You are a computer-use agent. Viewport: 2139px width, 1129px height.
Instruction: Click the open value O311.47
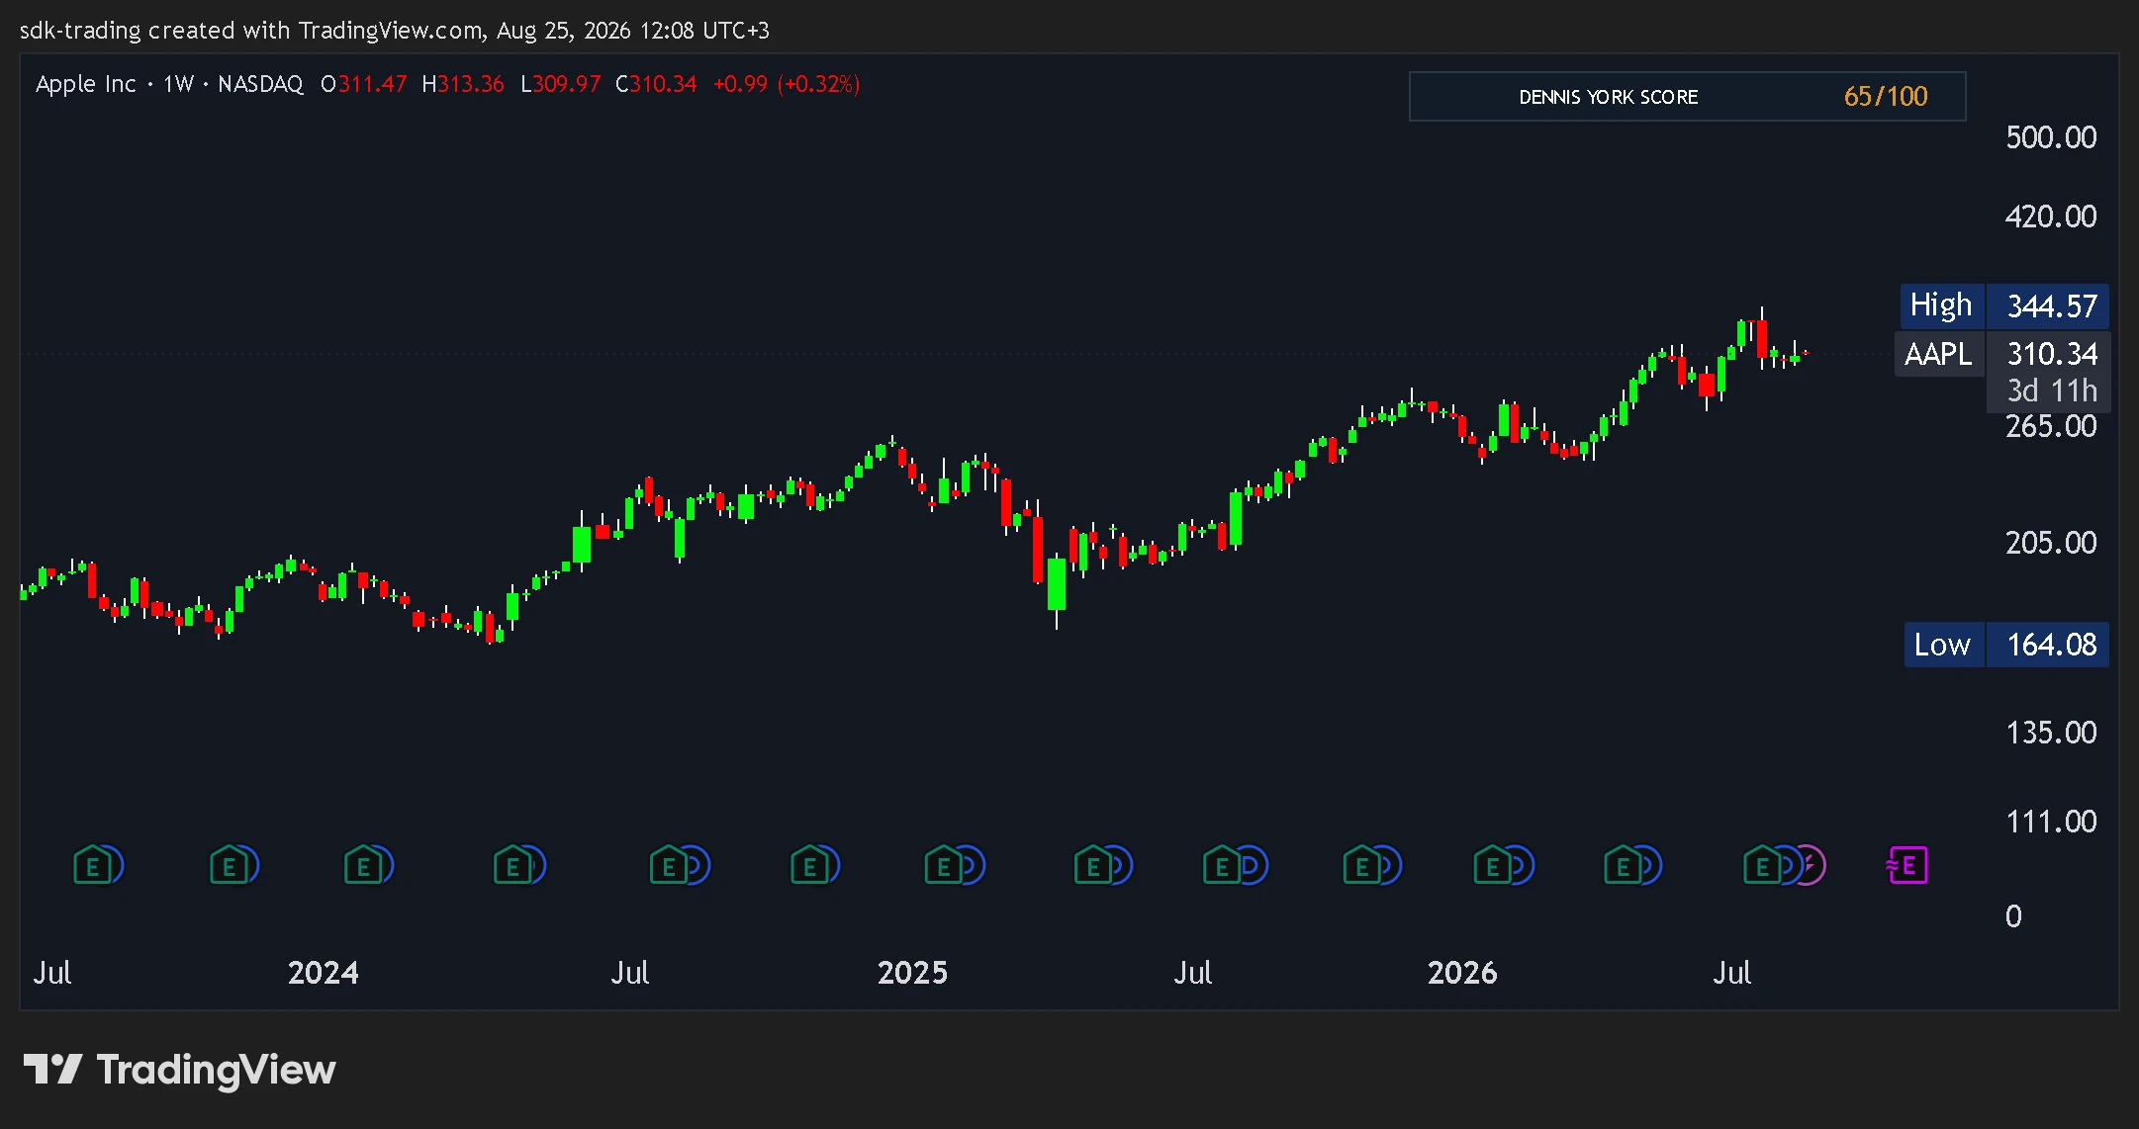pyautogui.click(x=363, y=84)
